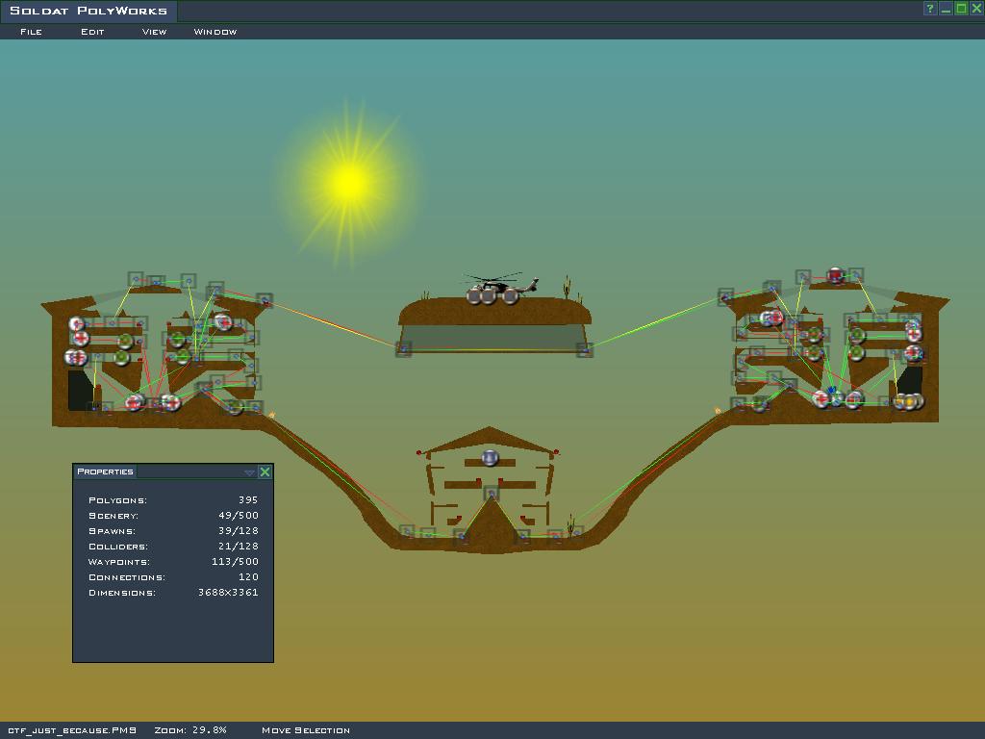Select the red spawn marker atop the right base
The image size is (985, 739).
(836, 276)
